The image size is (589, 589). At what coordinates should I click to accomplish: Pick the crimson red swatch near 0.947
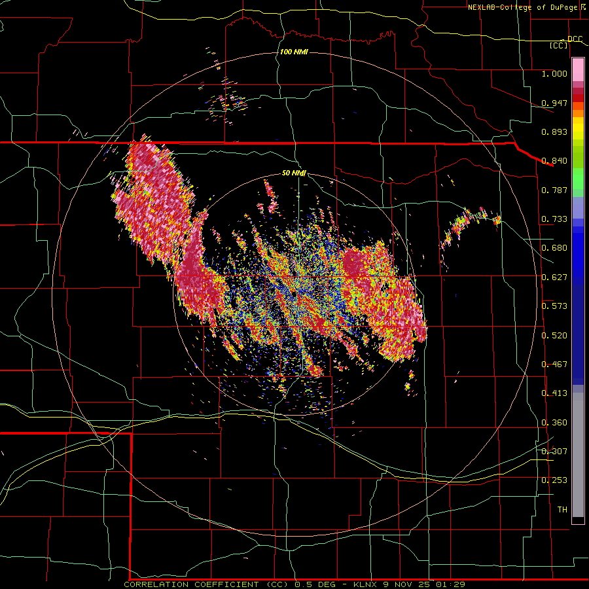click(578, 98)
